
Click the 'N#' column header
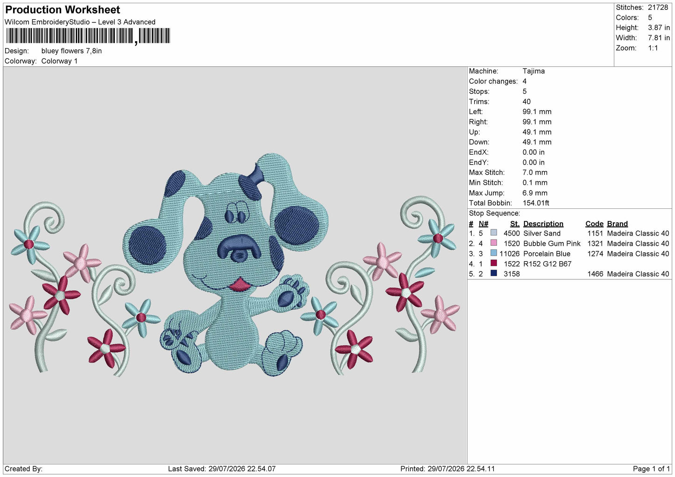(x=483, y=224)
